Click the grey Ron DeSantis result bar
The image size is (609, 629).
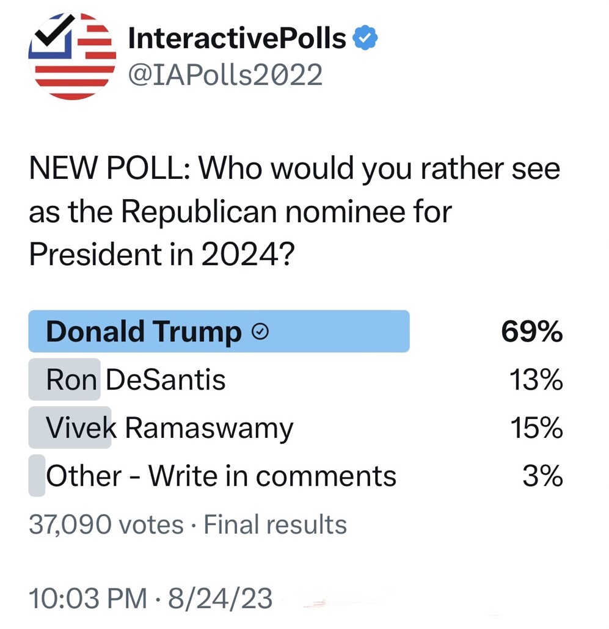(64, 379)
